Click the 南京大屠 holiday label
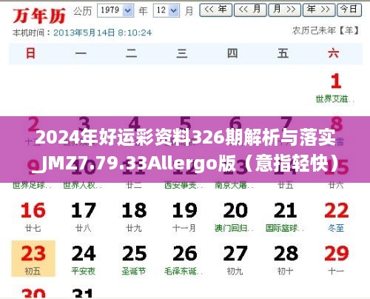This screenshot has width=370, height=299. tap(235, 185)
